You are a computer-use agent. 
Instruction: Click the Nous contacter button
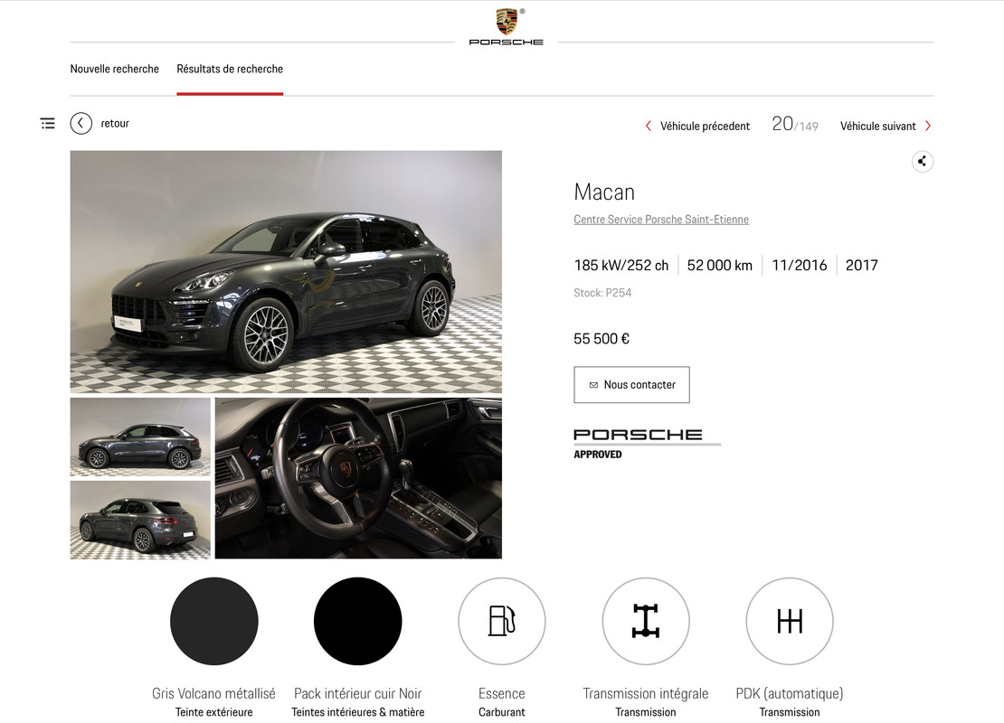point(631,384)
